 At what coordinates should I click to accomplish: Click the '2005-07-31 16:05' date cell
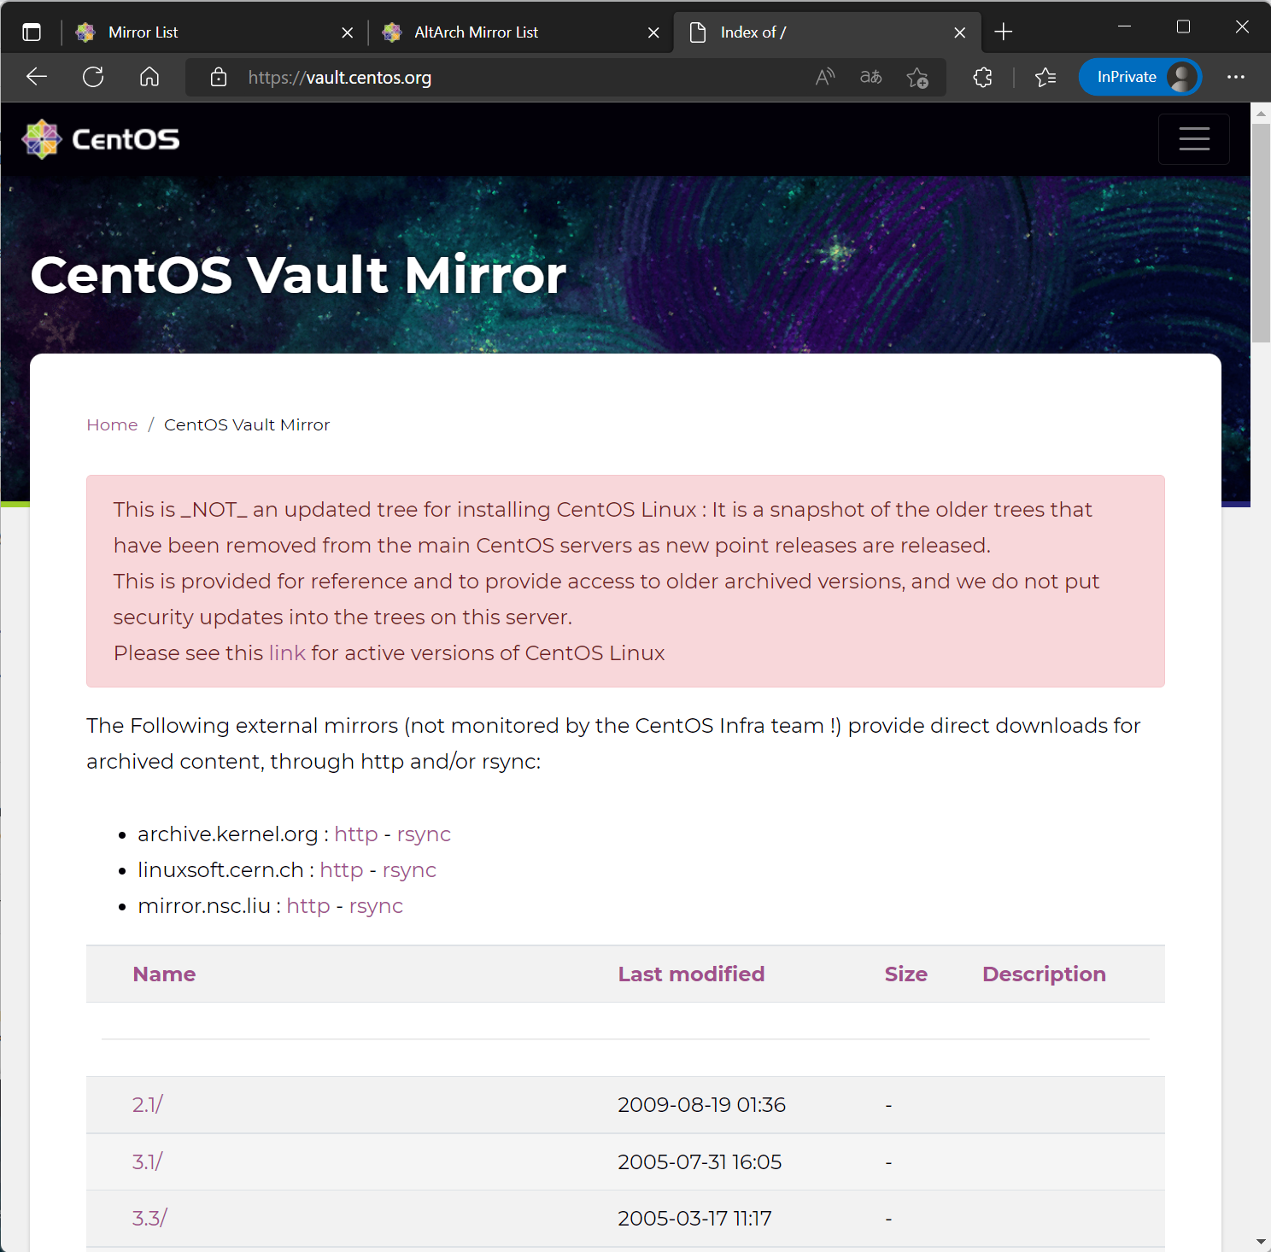(700, 1162)
